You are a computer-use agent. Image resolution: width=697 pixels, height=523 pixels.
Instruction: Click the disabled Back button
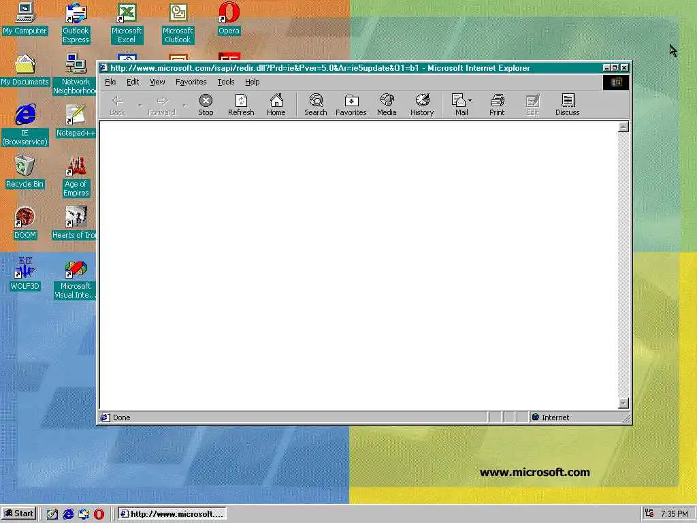[x=117, y=105]
